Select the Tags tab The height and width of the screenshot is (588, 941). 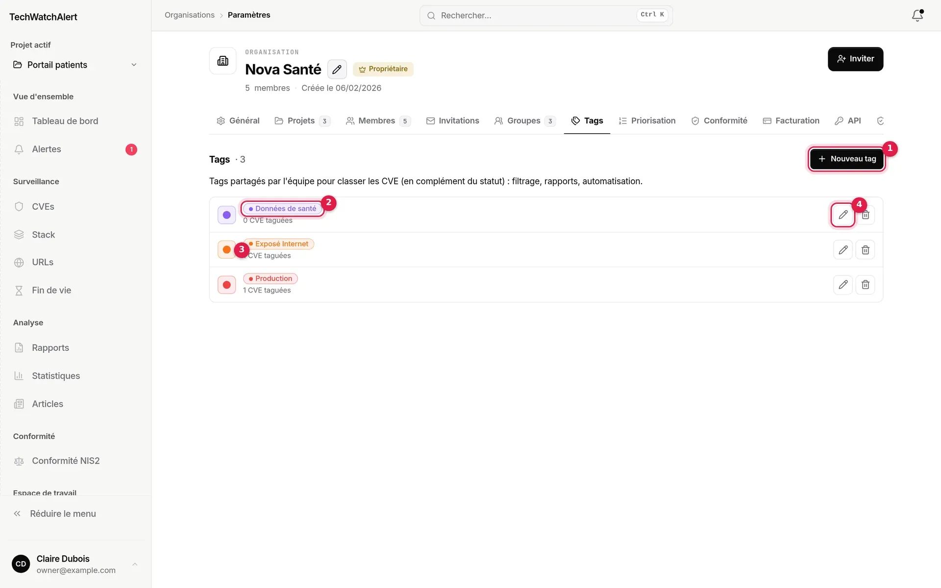[x=587, y=121]
